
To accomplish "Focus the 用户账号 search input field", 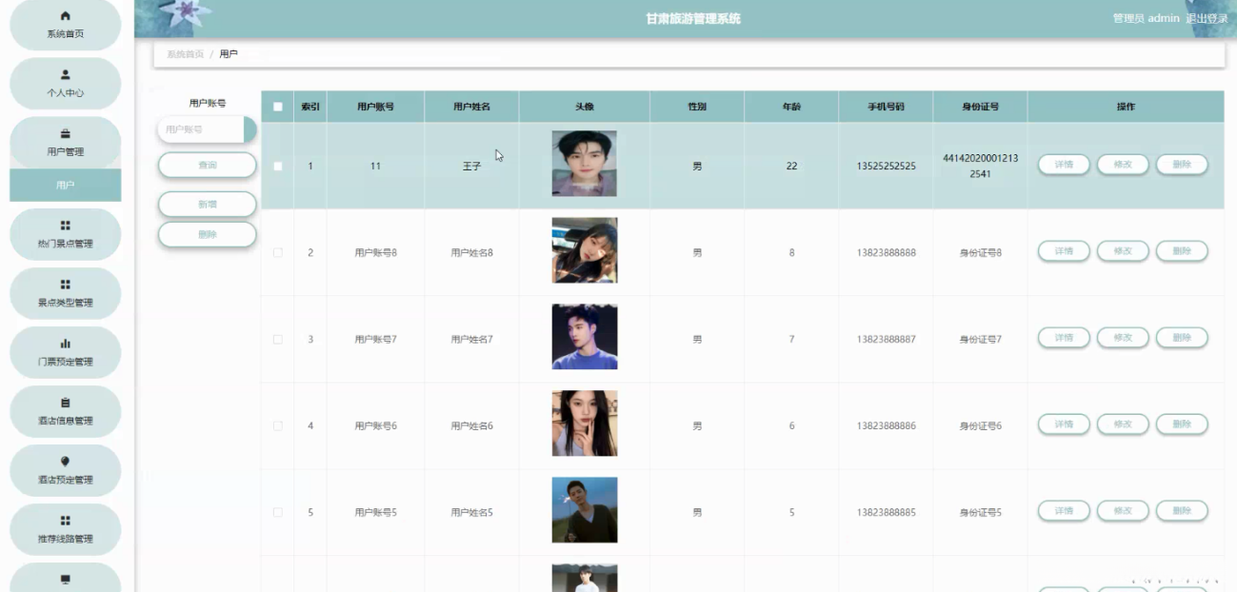I will 207,129.
